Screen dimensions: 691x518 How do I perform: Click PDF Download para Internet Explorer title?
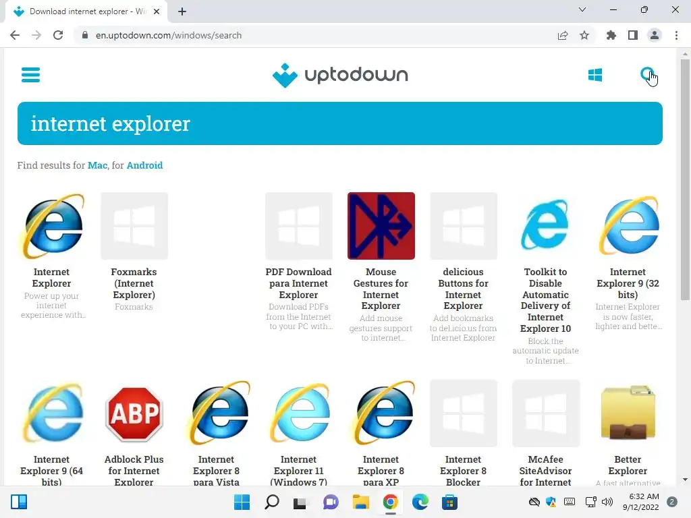[x=299, y=283]
